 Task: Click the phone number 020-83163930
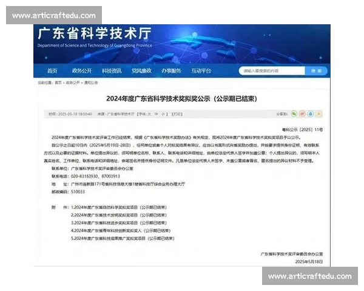click(x=84, y=176)
